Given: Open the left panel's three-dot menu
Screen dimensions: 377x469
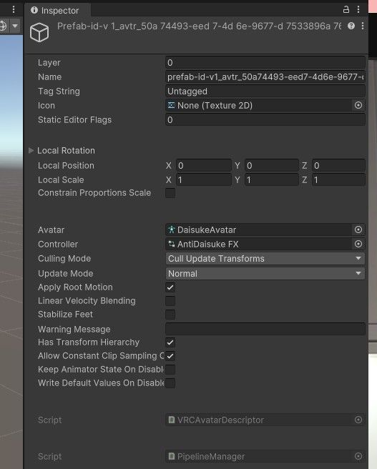Looking at the screenshot, I should [x=14, y=10].
